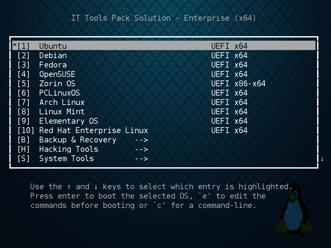This screenshot has height=248, width=331.
Task: Open the System Tools submenu
Action: (x=164, y=158)
